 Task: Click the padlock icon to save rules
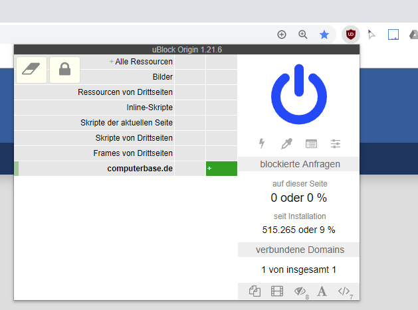tap(64, 70)
